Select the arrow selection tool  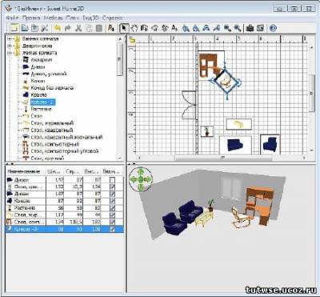coord(124,28)
